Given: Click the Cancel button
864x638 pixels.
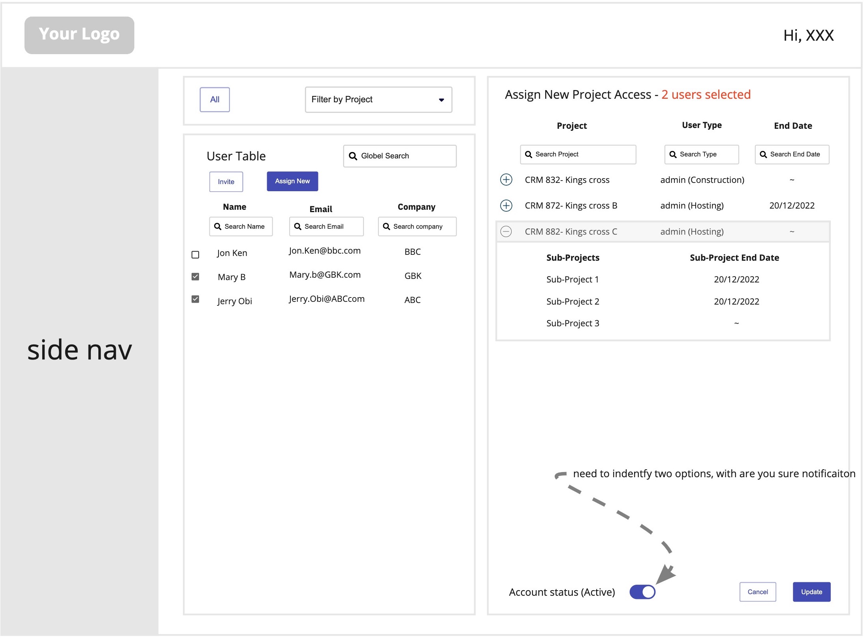Looking at the screenshot, I should tap(757, 591).
